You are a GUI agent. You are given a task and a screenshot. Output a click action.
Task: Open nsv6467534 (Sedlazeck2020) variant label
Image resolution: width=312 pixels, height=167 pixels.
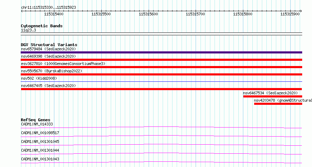coord(270,93)
